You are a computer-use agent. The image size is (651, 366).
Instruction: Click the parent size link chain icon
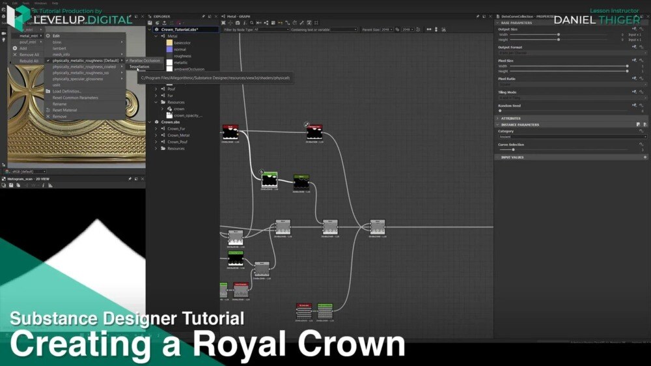coord(397,29)
